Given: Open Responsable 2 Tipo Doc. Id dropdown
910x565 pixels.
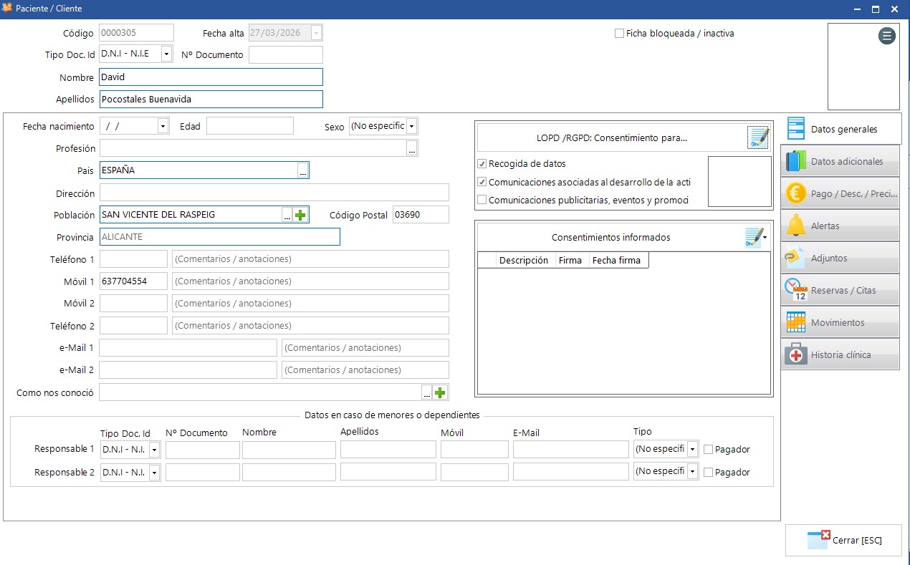Looking at the screenshot, I should pos(154,473).
